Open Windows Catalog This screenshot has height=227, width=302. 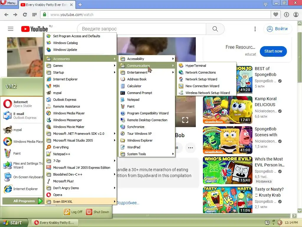pos(81,43)
